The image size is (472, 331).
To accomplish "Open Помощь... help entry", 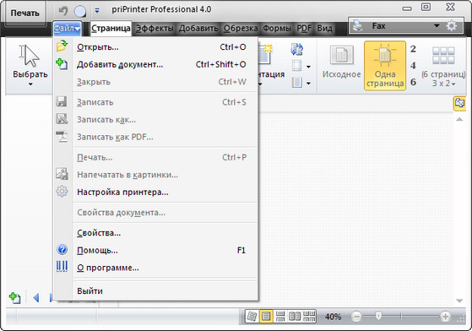I will pyautogui.click(x=156, y=250).
